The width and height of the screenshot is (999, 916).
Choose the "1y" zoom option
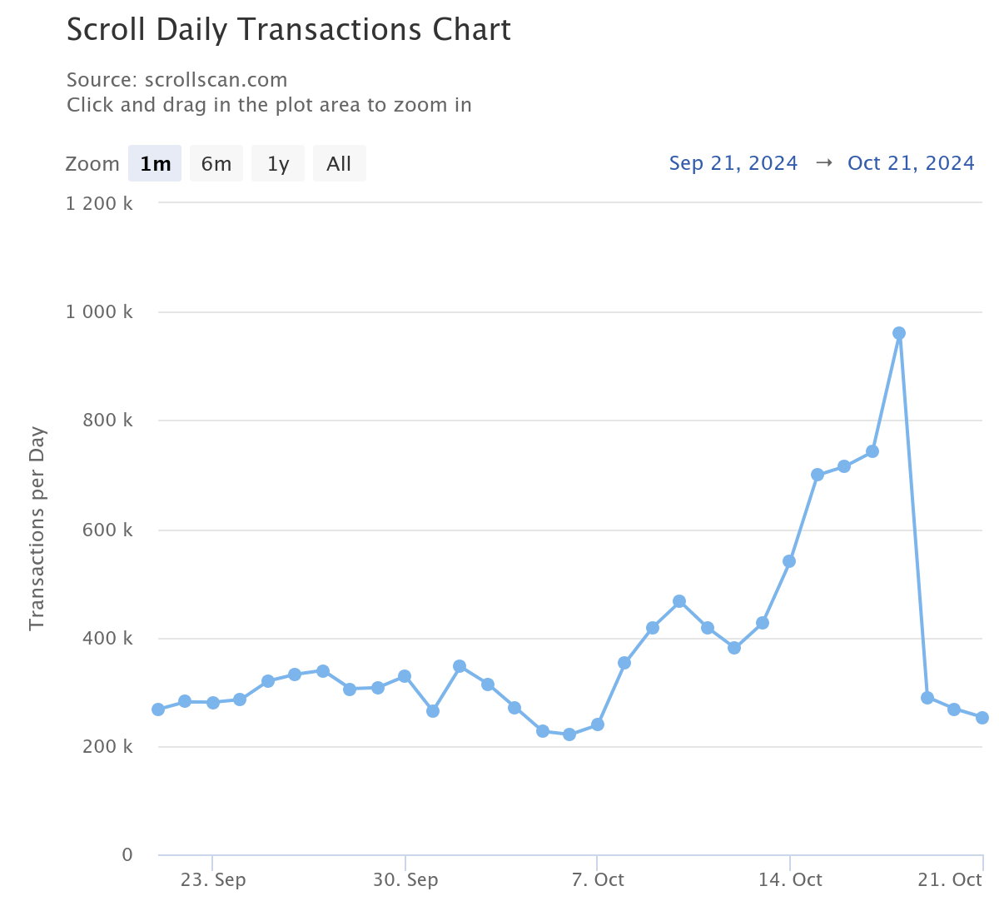coord(277,163)
